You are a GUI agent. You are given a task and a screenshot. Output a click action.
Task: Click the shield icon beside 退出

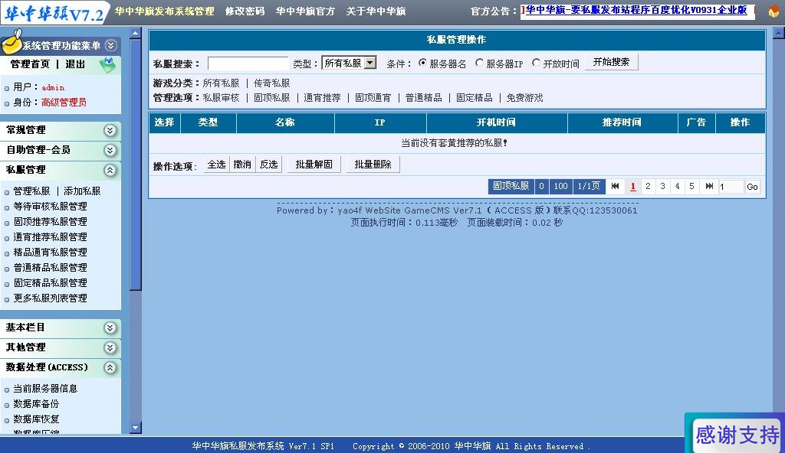pyautogui.click(x=107, y=64)
